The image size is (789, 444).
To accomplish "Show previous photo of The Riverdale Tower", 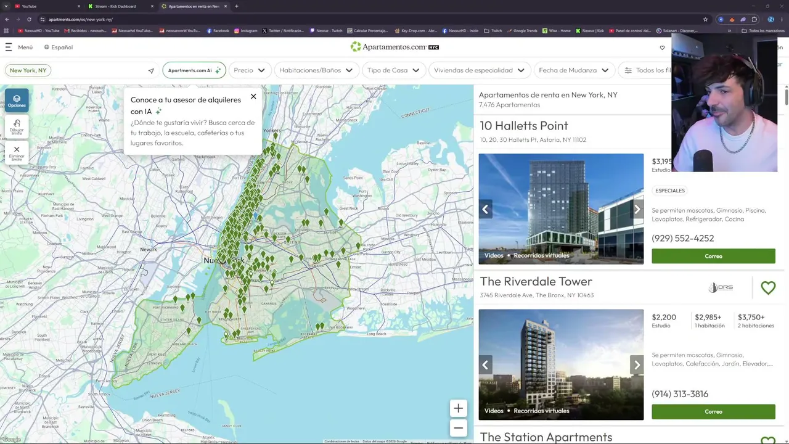I will coord(485,364).
